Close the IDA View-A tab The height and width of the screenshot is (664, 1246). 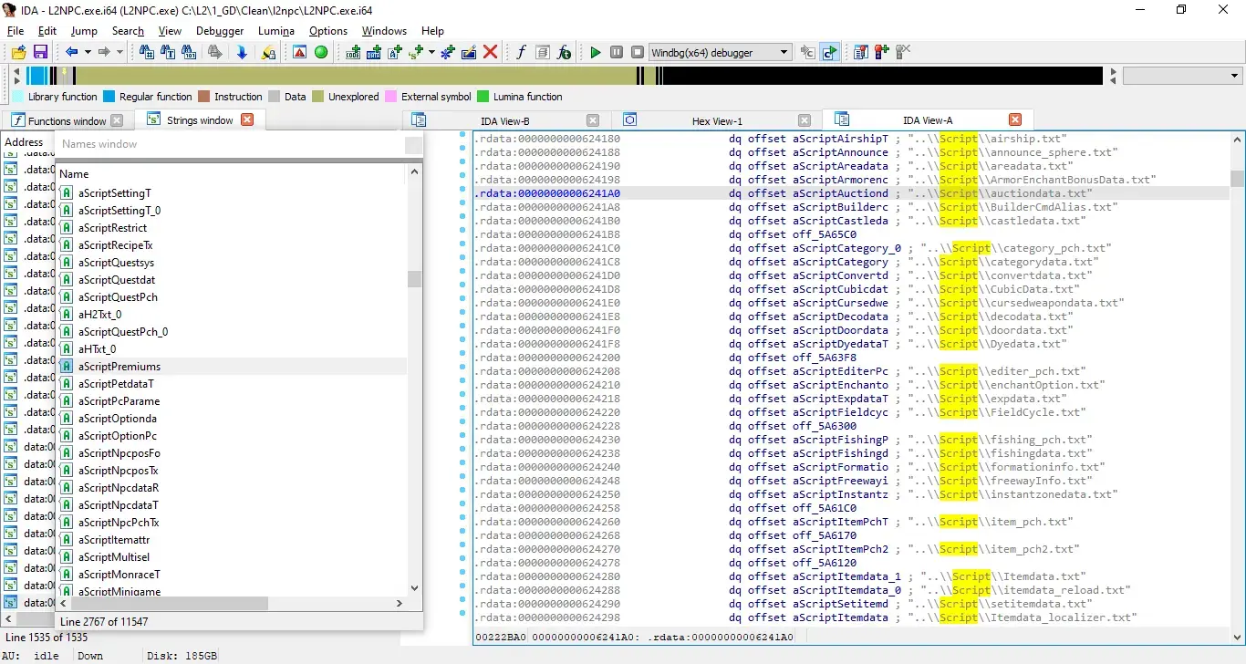point(1015,120)
